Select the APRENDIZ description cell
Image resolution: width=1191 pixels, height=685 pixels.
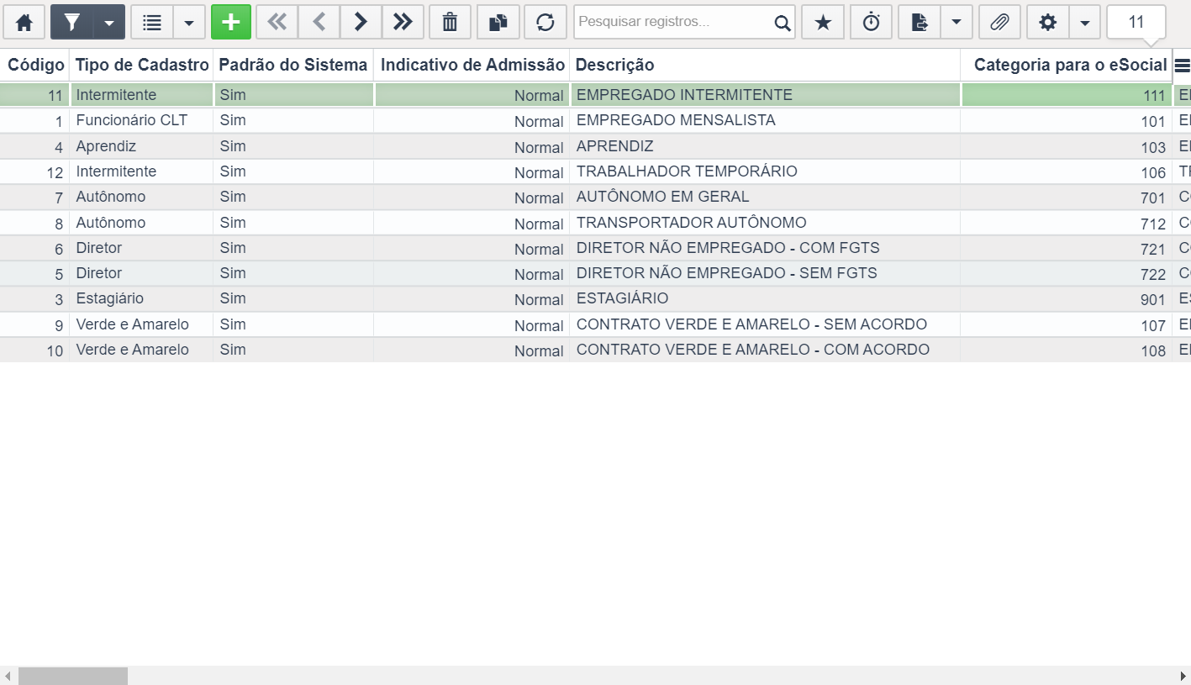765,146
